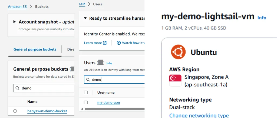Click the Buckets breadcrumb text
Viewport: 277px width, 118px height.
click(x=42, y=7)
